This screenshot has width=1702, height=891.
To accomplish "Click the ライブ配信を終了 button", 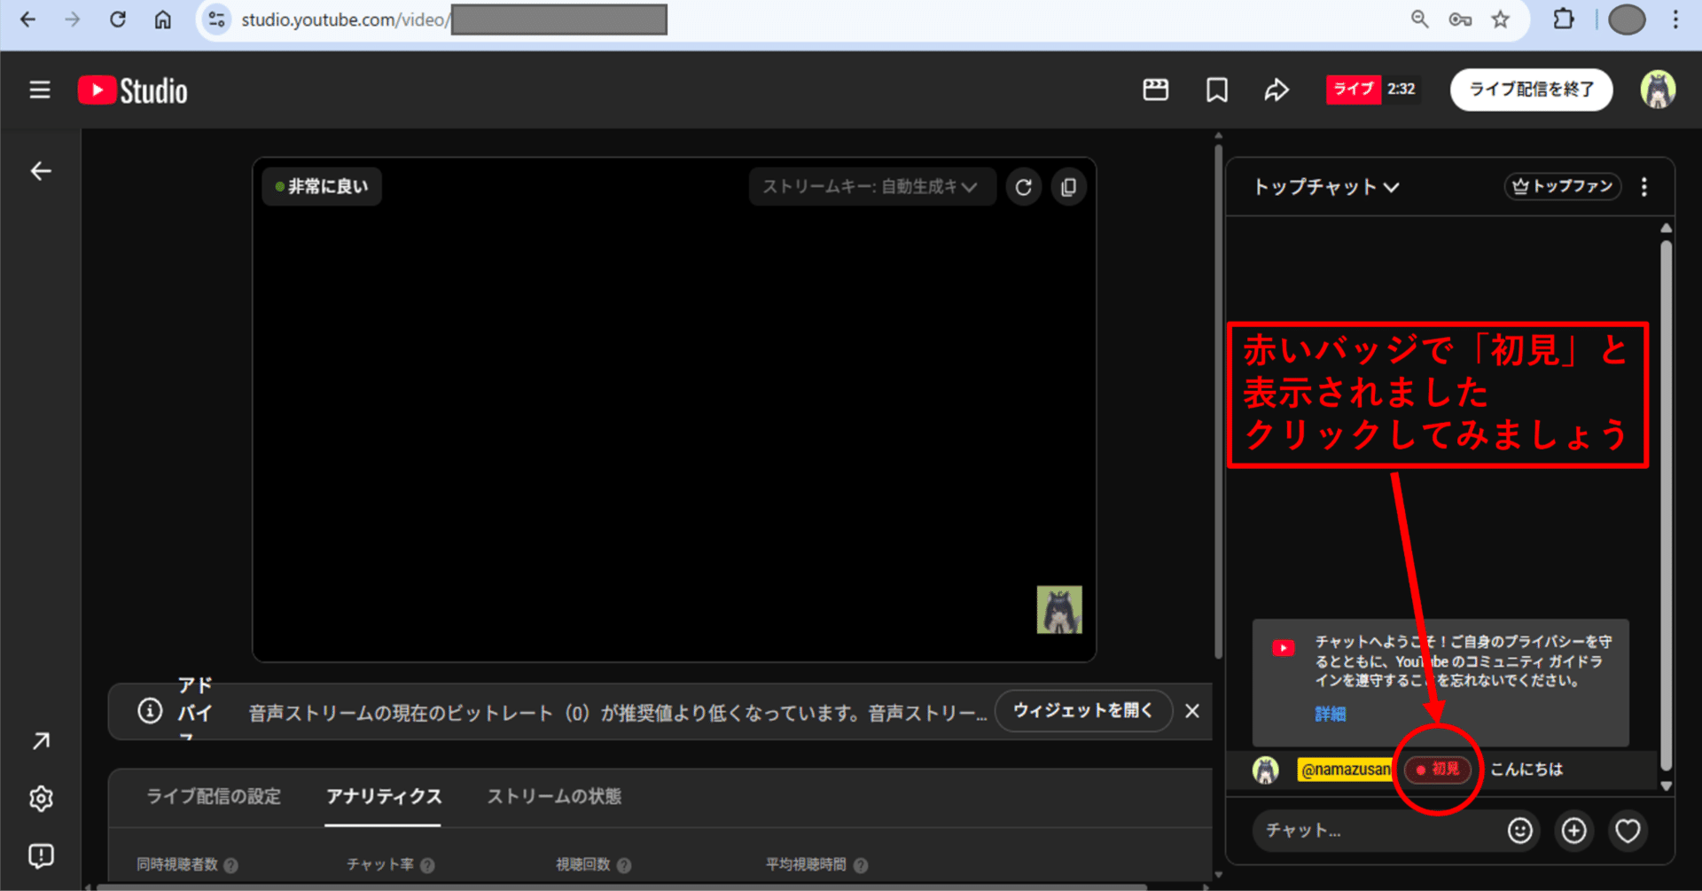I will [x=1531, y=89].
